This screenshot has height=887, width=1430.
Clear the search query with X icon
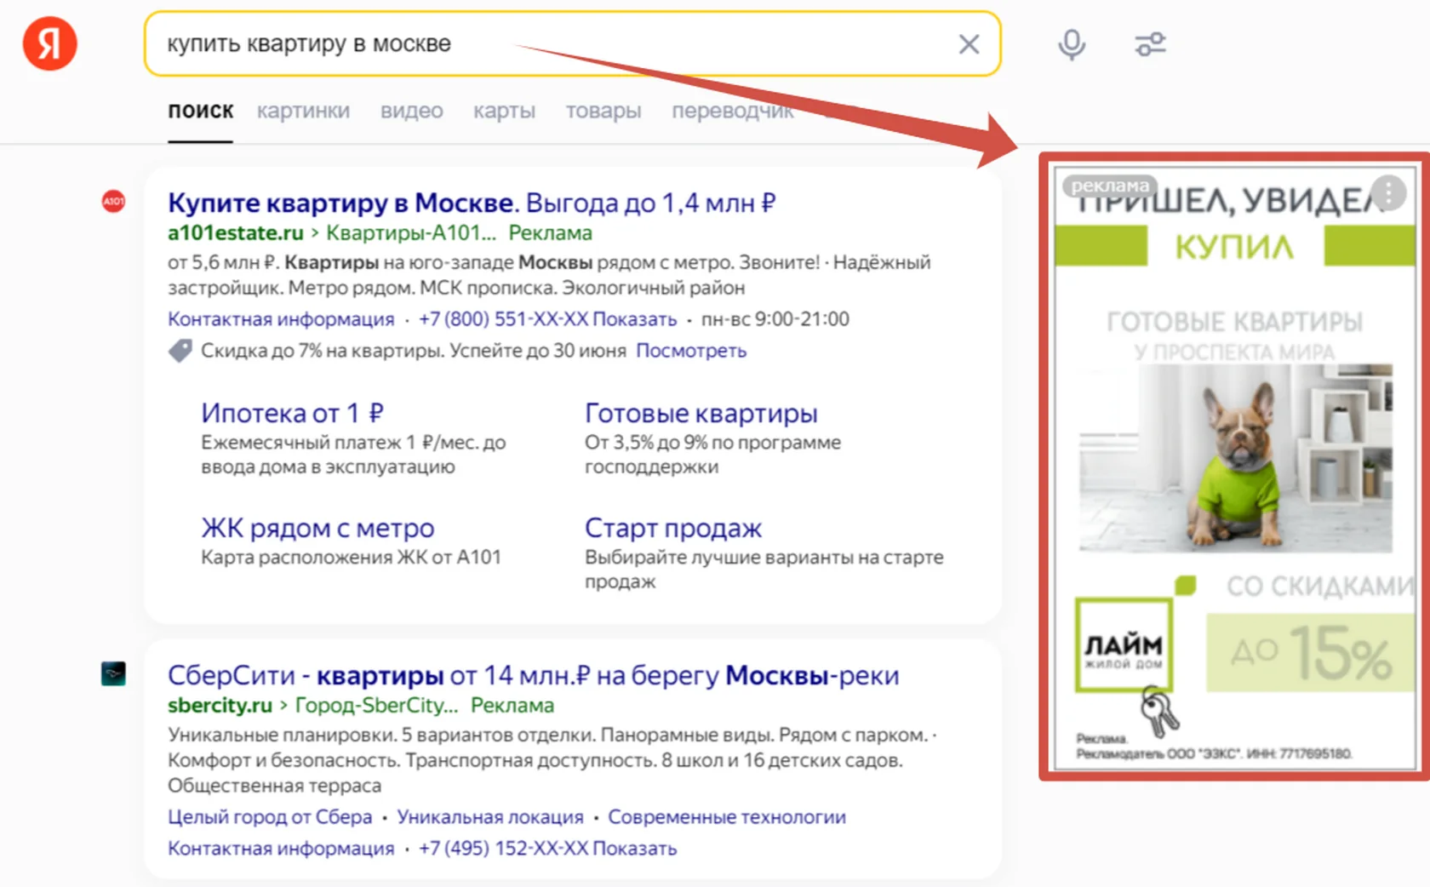[969, 44]
